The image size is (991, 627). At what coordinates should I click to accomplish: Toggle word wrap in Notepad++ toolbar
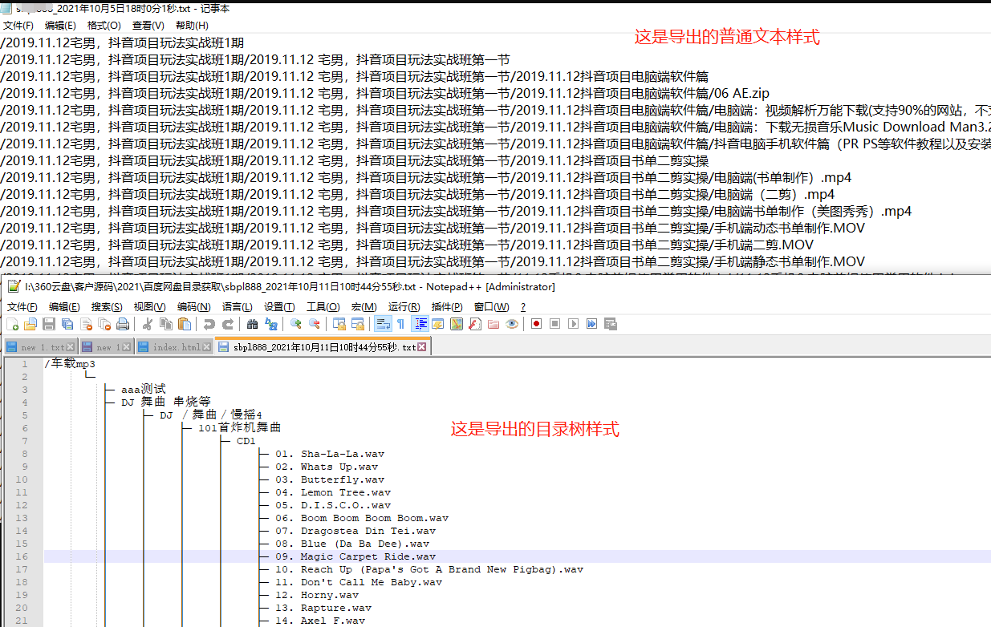[382, 324]
